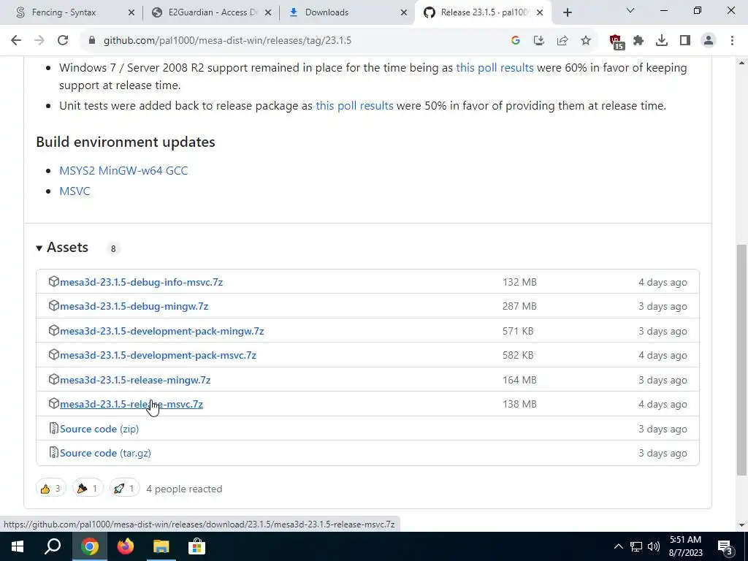Download mesa3d-23.1.5-development-pack-mingw.7z

[161, 331]
